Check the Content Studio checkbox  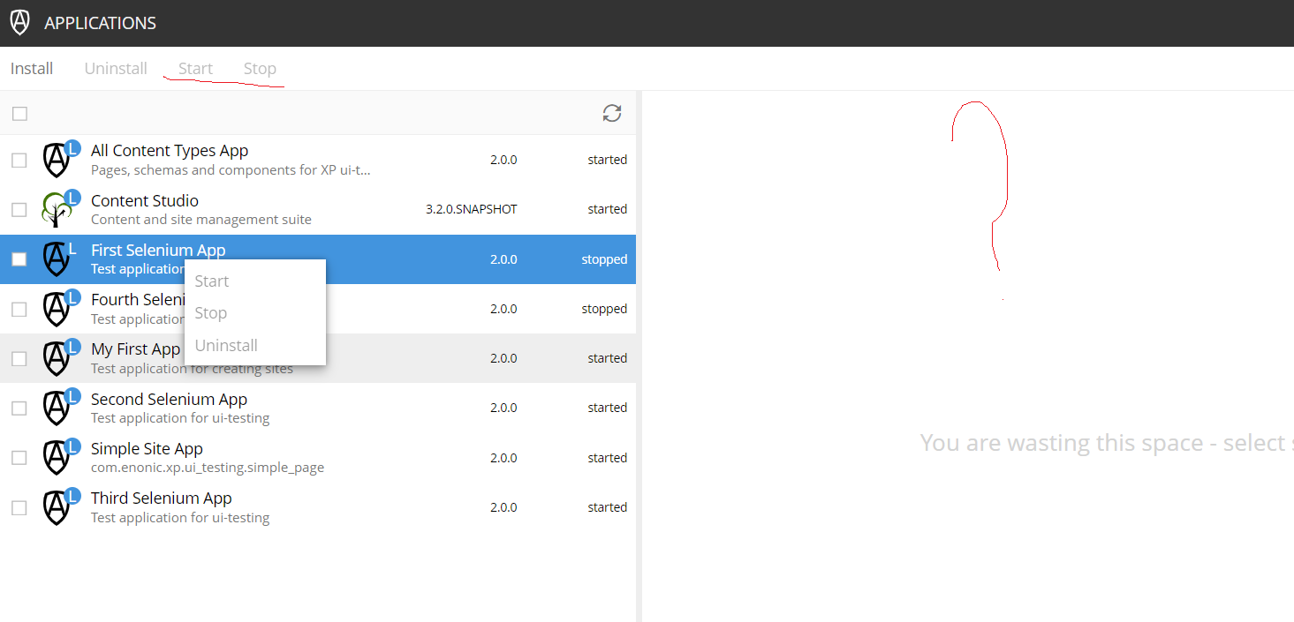click(19, 210)
